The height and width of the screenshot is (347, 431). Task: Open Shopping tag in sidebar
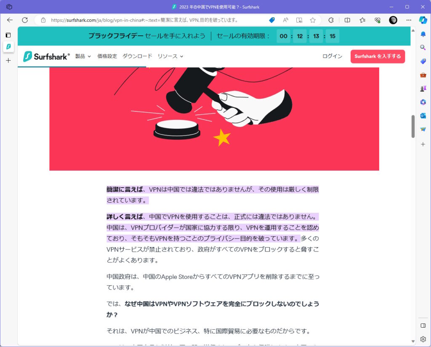pos(423,61)
